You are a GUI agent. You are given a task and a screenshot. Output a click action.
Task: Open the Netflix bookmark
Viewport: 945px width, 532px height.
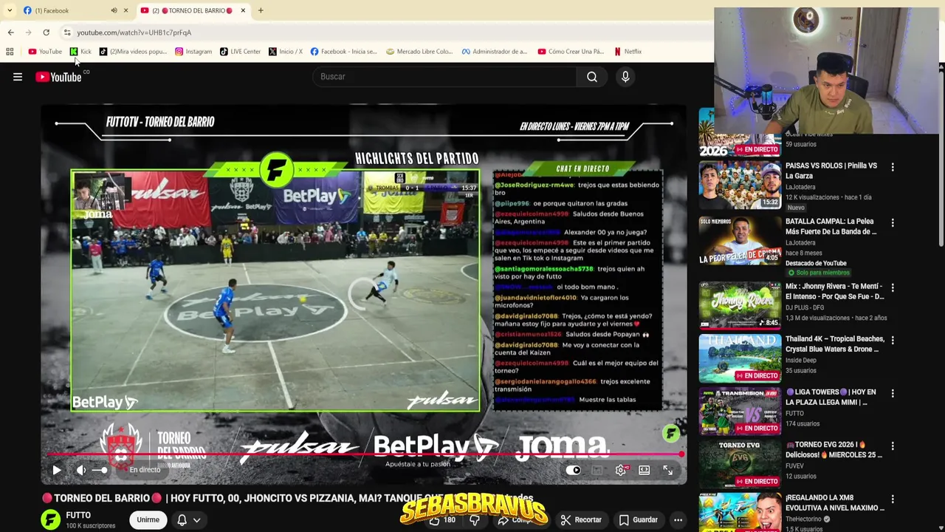click(628, 52)
